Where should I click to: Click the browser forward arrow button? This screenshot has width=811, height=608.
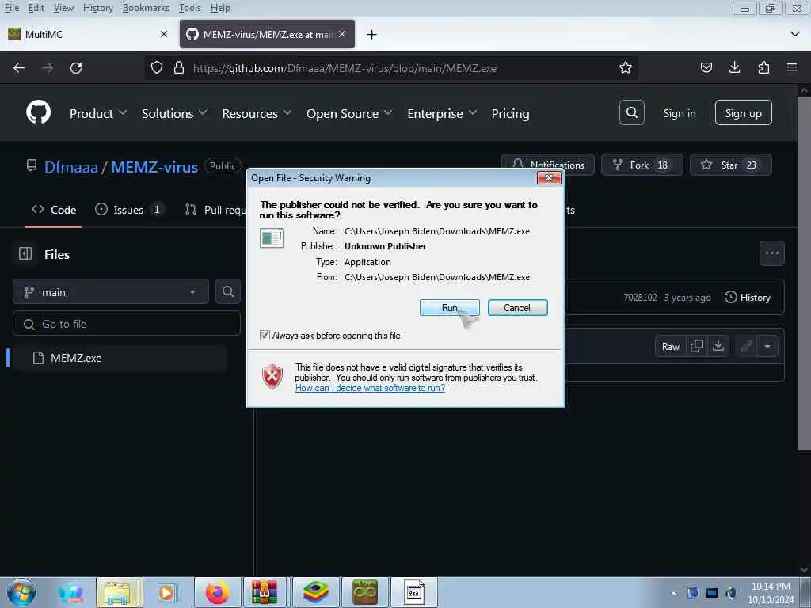coord(48,68)
